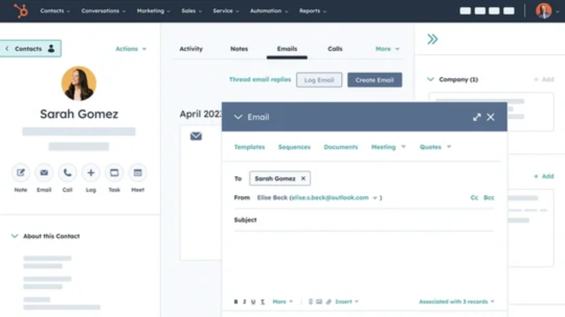Toggle underline formatting in the email editor
565x317 pixels.
[253, 301]
